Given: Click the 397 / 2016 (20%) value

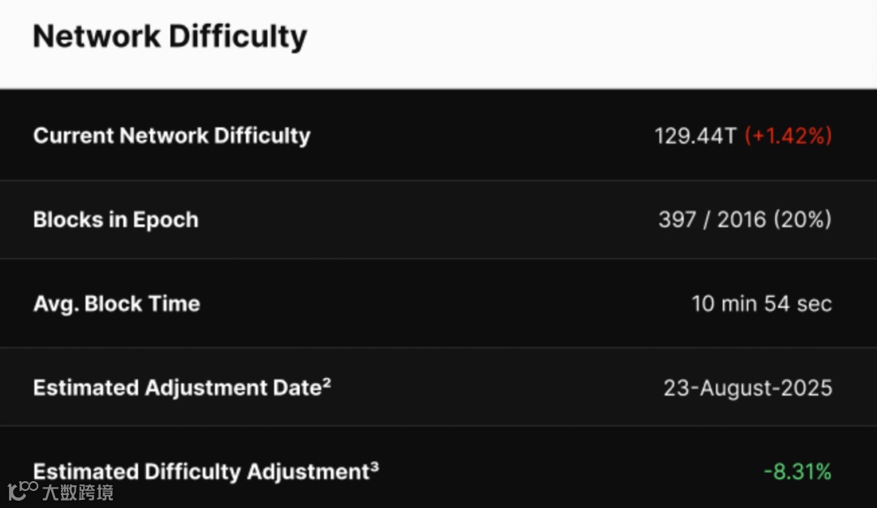Looking at the screenshot, I should 745,220.
